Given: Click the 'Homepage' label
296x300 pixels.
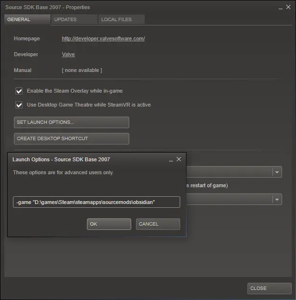Looking at the screenshot, I should click(27, 38).
